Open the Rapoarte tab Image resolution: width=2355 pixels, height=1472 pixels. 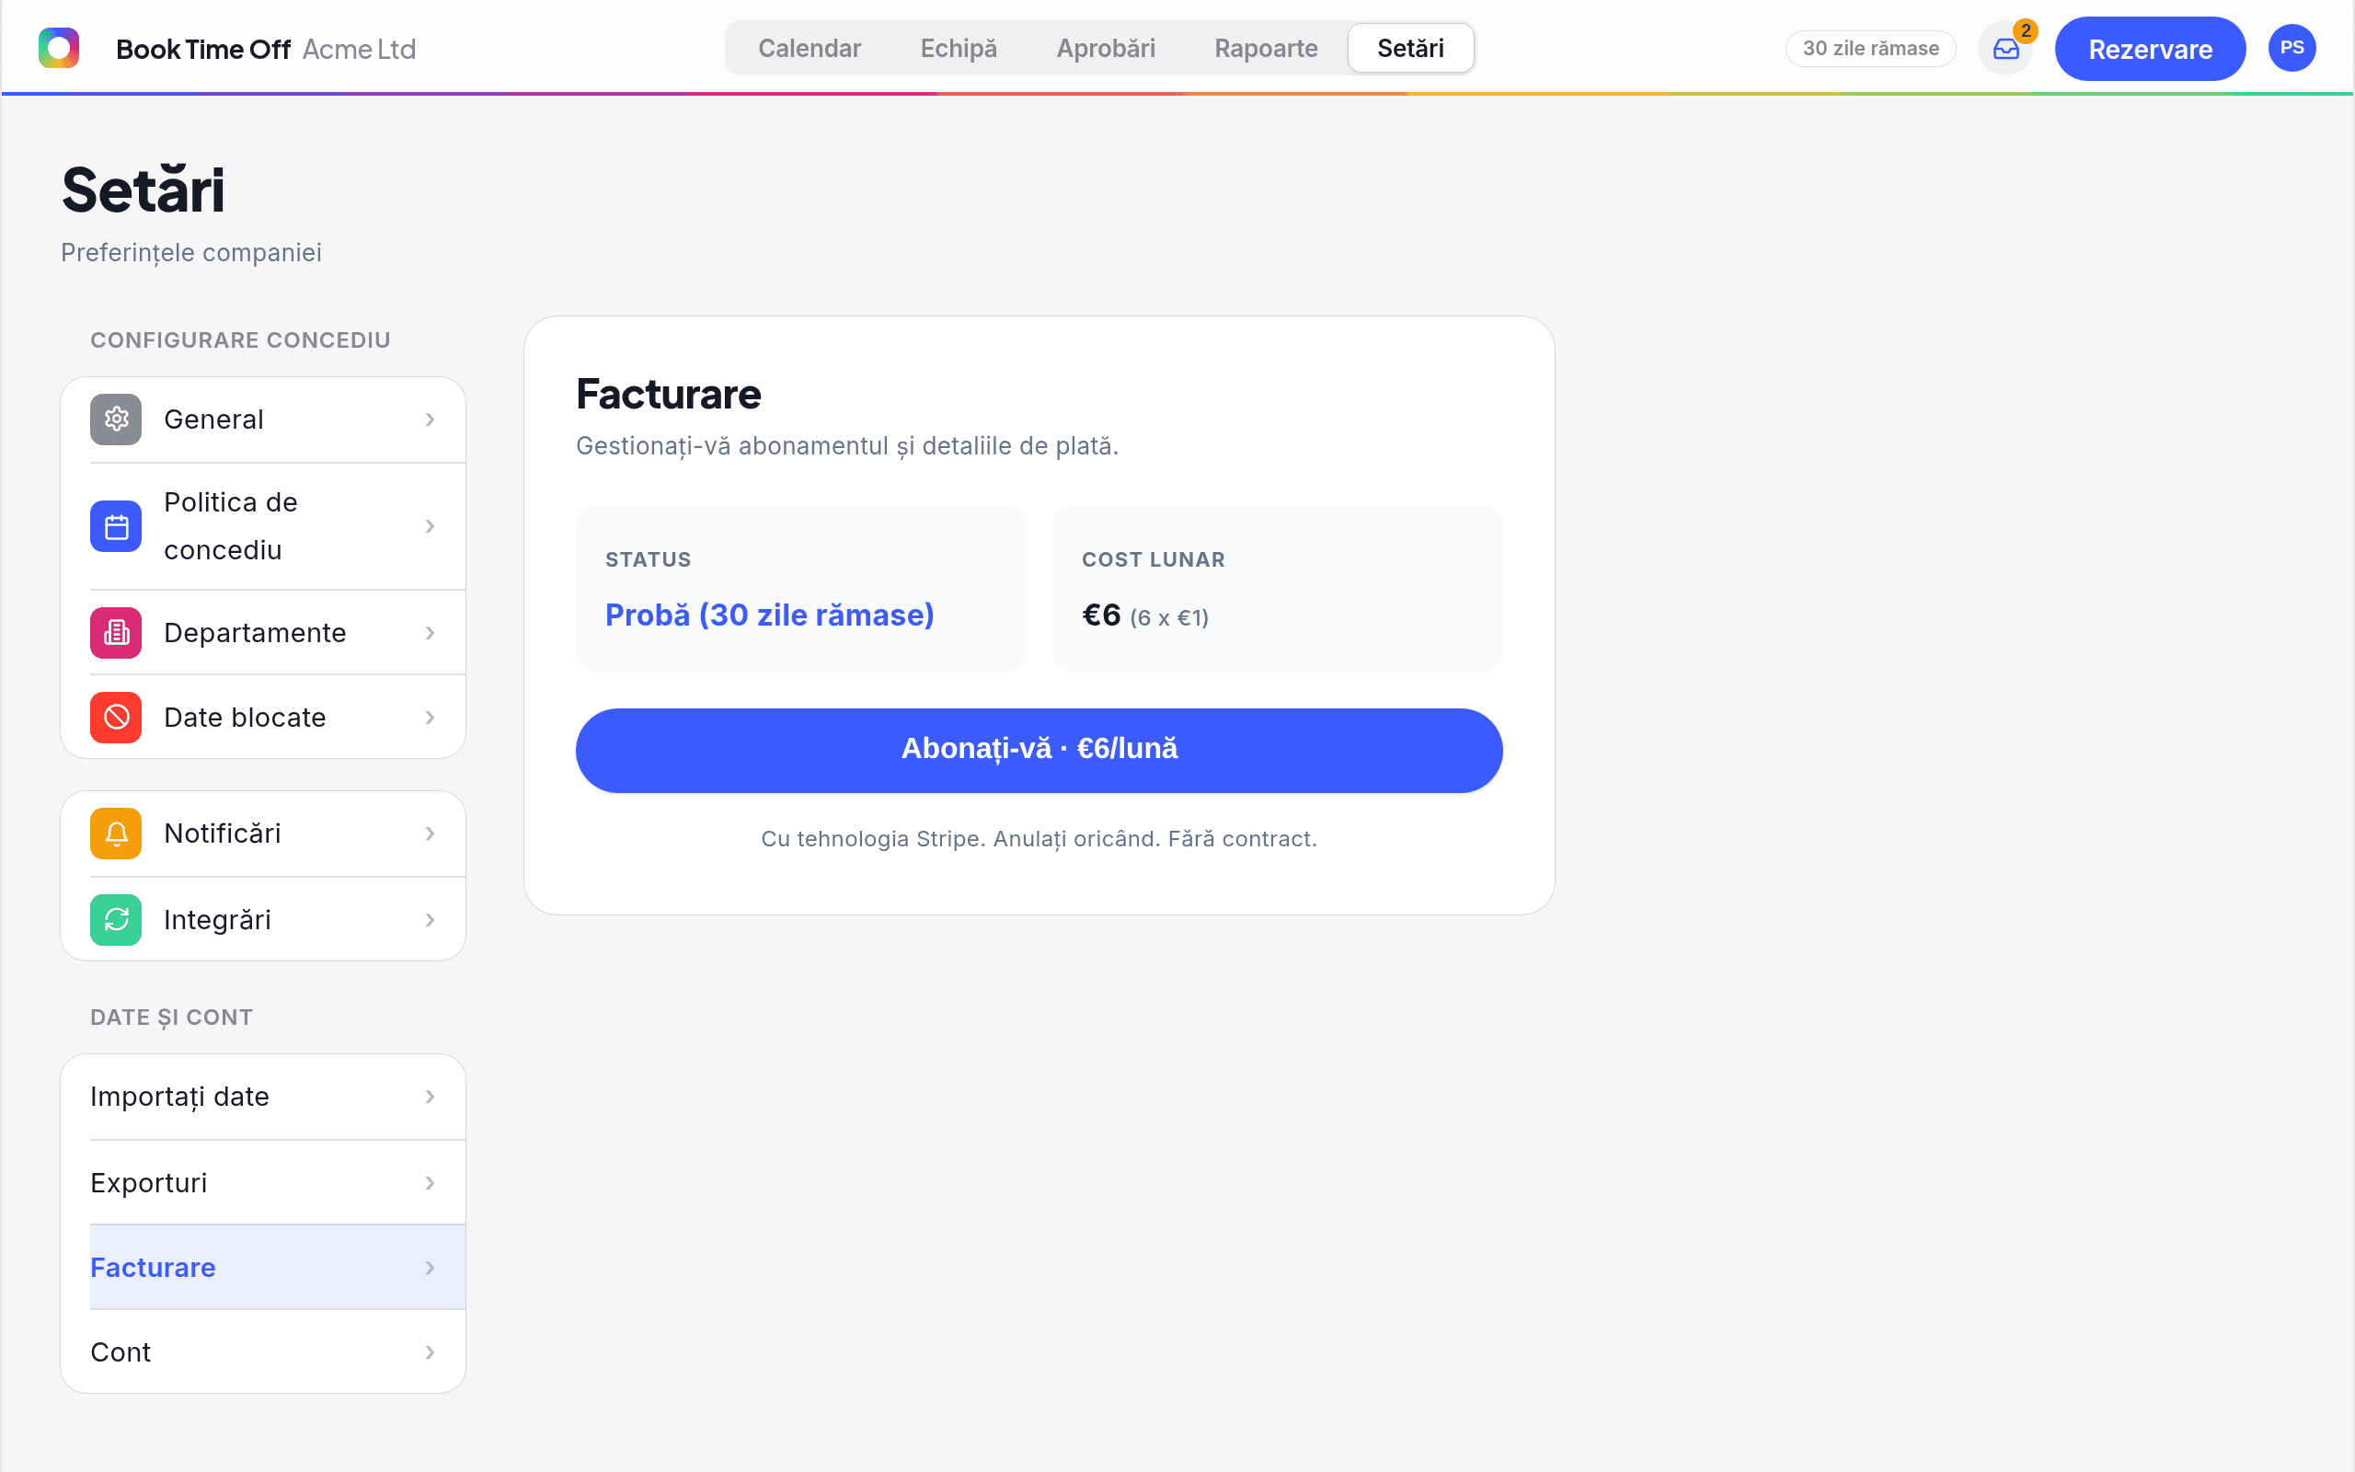[x=1266, y=49]
